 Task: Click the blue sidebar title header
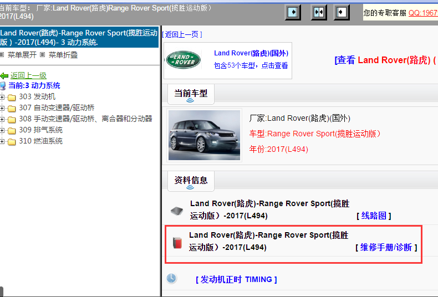click(79, 38)
